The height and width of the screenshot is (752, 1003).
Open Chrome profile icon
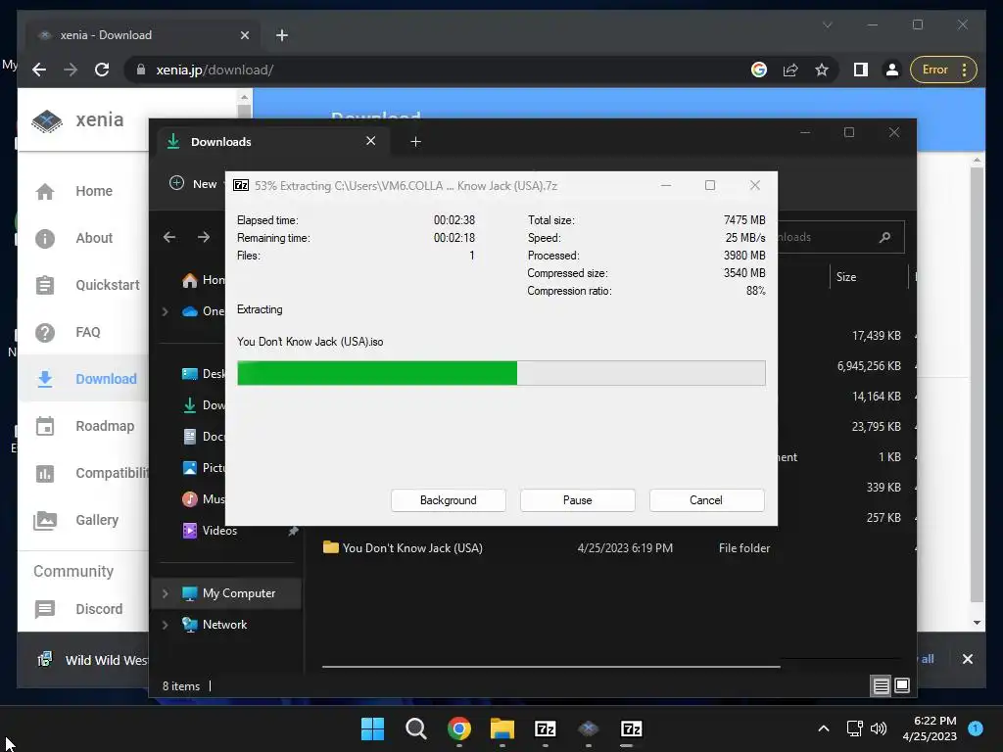pyautogui.click(x=891, y=70)
